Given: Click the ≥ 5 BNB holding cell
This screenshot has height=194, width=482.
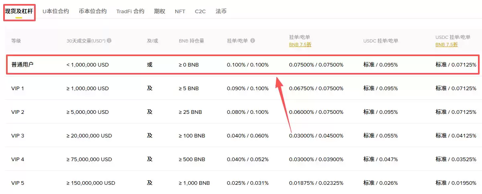Looking at the screenshot, I should [188, 88].
